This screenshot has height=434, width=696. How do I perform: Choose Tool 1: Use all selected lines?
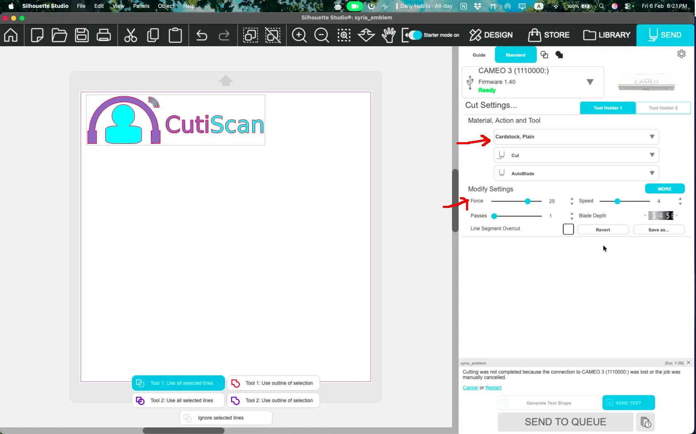click(178, 383)
